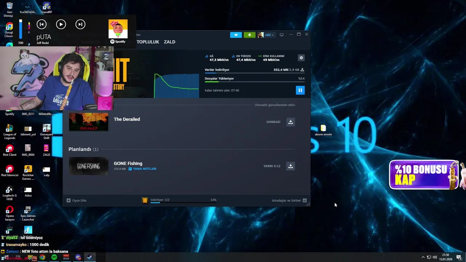The height and width of the screenshot is (262, 466).
Task: Open Discord from the taskbar
Action: click(78, 258)
